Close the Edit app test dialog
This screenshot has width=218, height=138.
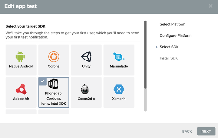210,6
